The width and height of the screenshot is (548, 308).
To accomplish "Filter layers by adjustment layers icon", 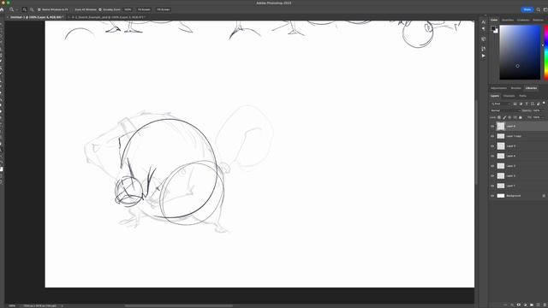I will pos(521,104).
